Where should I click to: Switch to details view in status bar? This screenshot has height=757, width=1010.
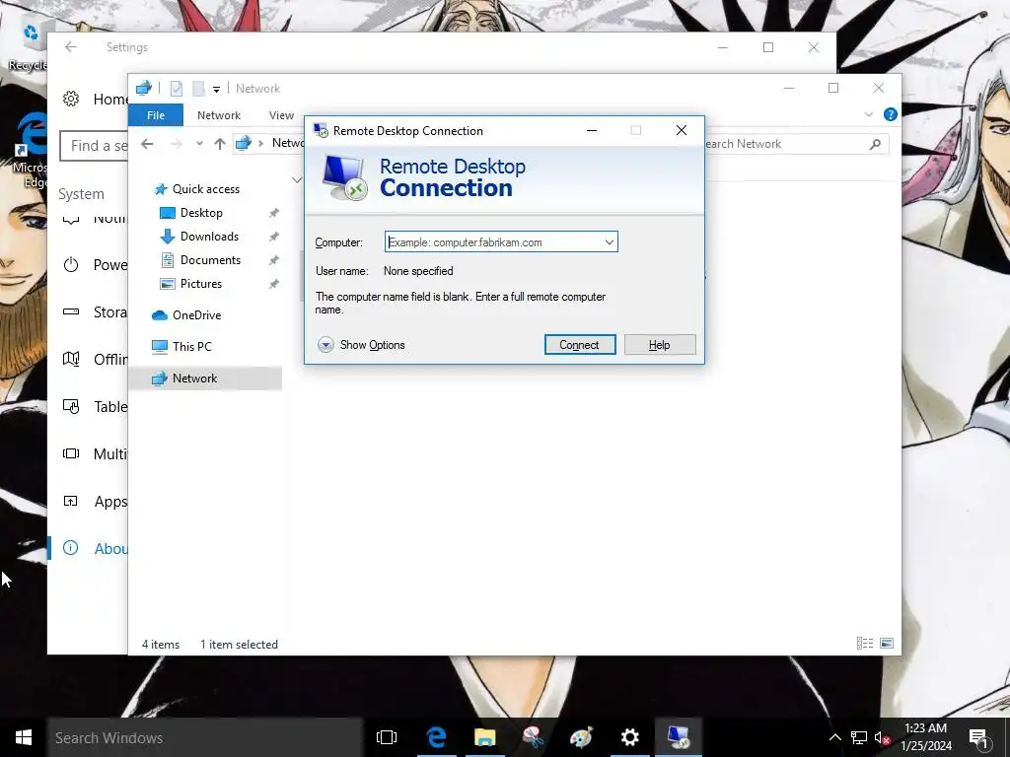coord(864,643)
